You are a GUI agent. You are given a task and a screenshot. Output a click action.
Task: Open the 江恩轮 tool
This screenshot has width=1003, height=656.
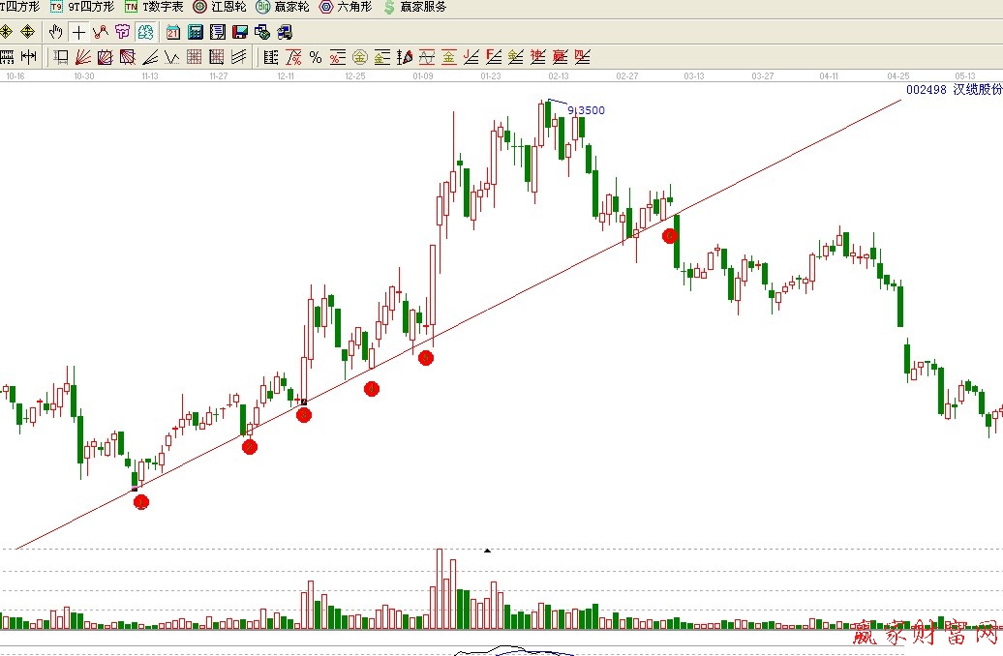click(x=220, y=7)
